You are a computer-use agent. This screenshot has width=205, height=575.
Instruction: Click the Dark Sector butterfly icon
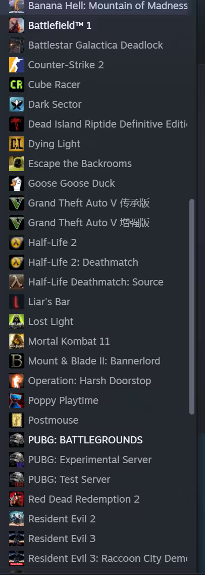pyautogui.click(x=17, y=104)
